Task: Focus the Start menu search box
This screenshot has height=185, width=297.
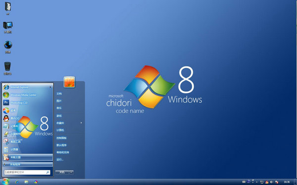Action: [x=27, y=172]
